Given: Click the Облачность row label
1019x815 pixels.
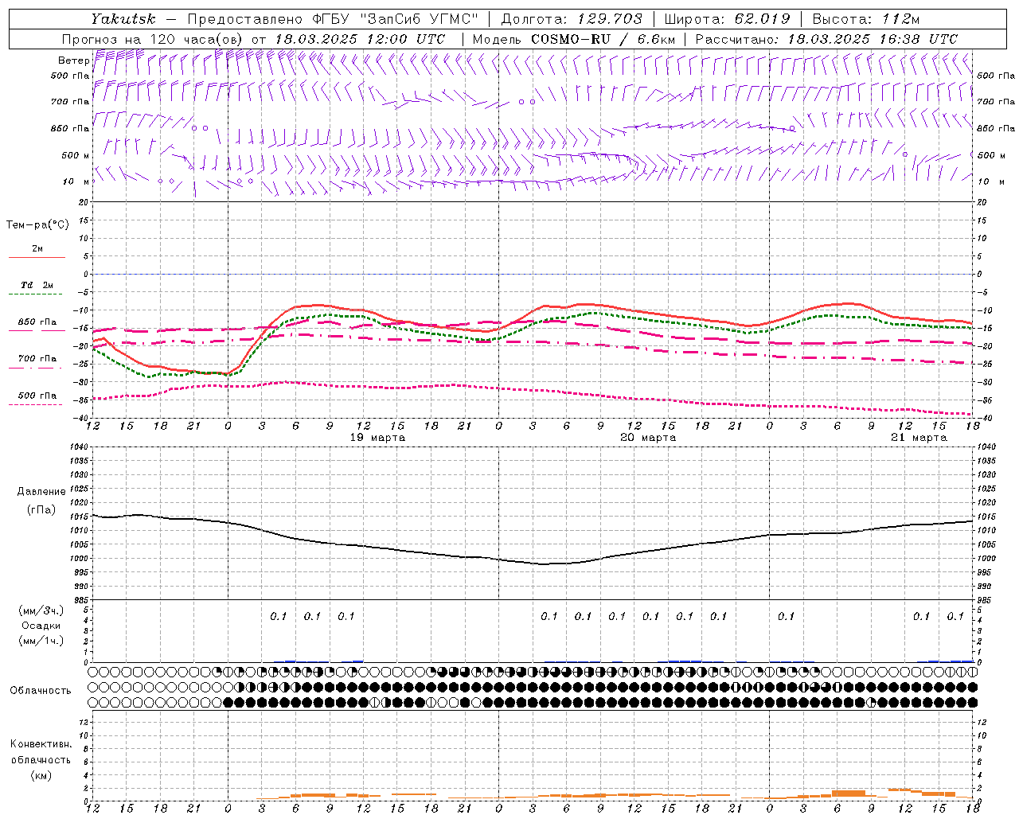Looking at the screenshot, I should 41,691.
